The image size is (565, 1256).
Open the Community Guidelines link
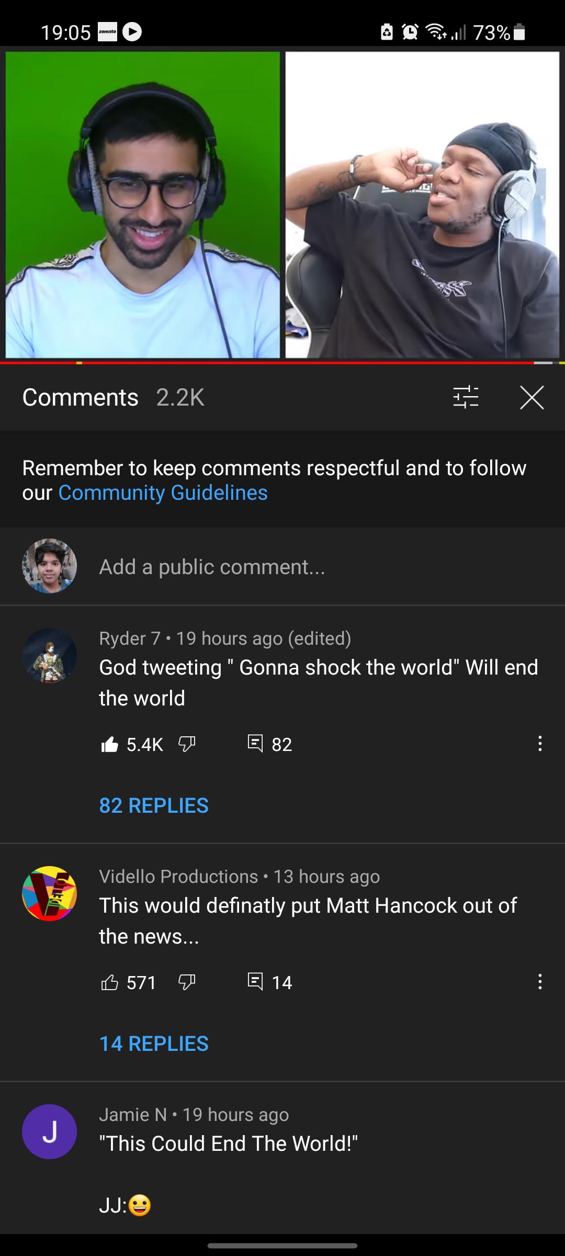click(x=163, y=493)
